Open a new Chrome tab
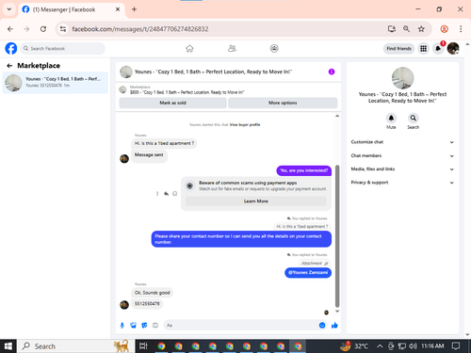The image size is (471, 353). [x=134, y=9]
